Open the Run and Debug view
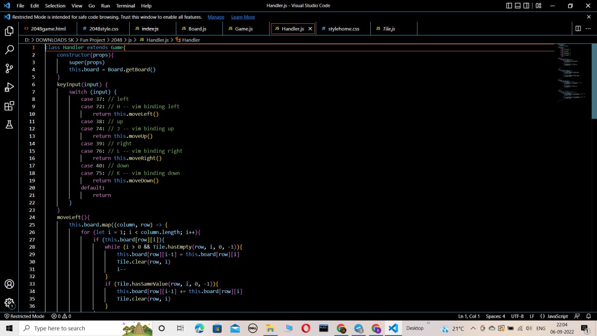Image resolution: width=597 pixels, height=336 pixels. point(9,87)
